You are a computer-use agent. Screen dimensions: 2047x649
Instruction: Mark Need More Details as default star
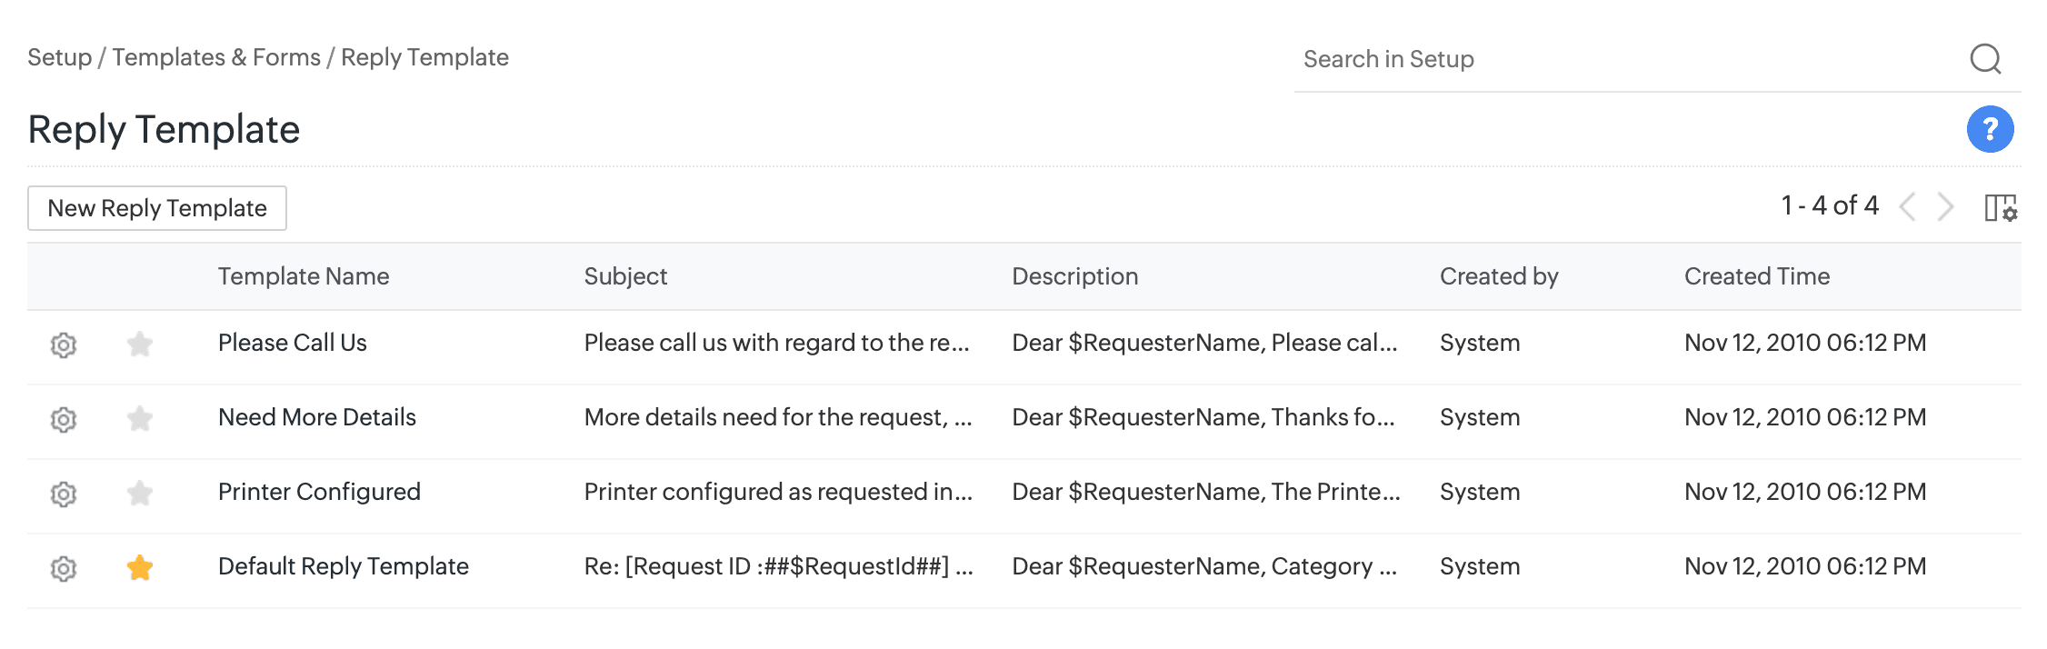140,418
